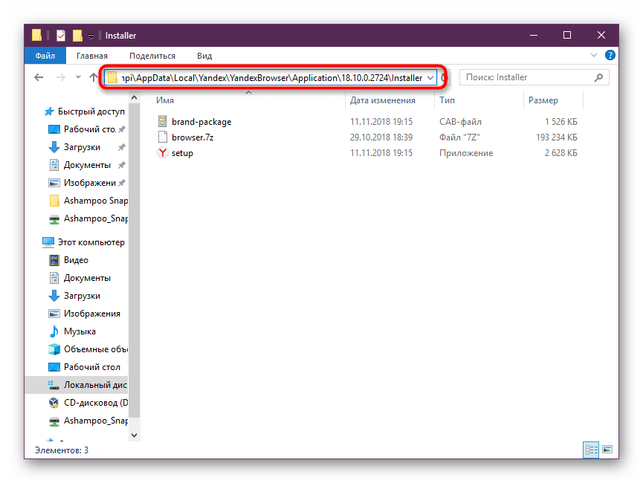Open Explorer help icon

coord(610,55)
